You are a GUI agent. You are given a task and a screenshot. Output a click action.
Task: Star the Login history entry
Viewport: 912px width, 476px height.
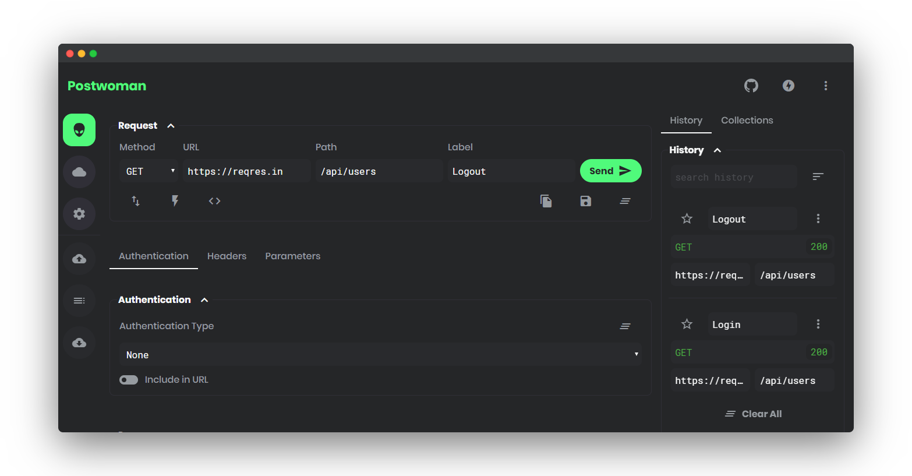687,324
